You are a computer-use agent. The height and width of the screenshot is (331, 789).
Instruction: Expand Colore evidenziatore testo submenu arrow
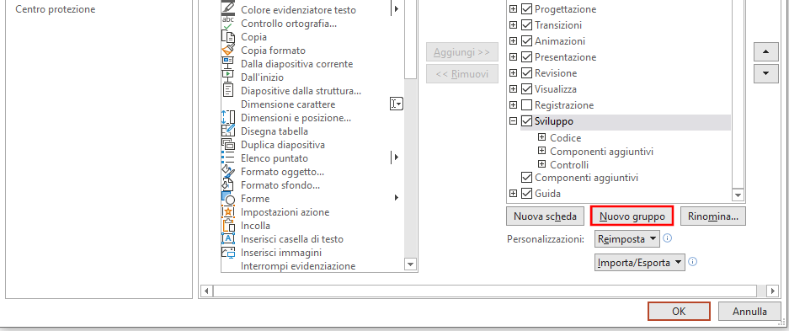coord(396,9)
